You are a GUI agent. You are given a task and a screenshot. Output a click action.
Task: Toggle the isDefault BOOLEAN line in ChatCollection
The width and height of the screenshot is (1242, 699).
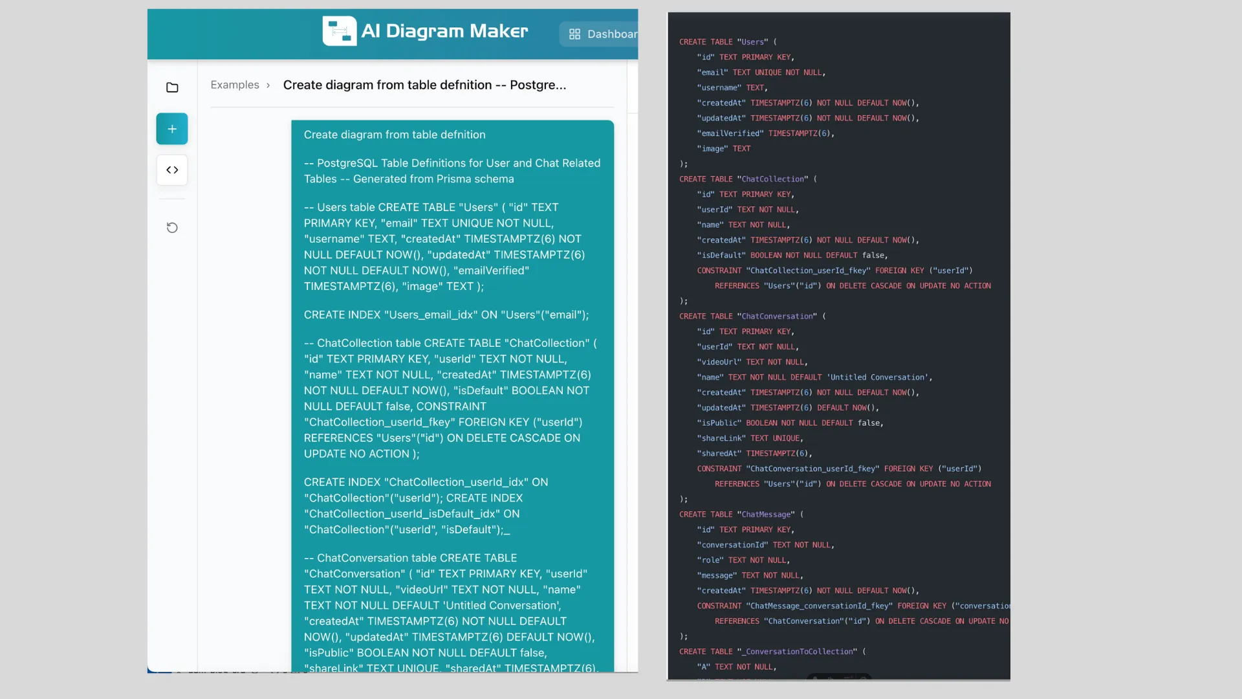792,255
